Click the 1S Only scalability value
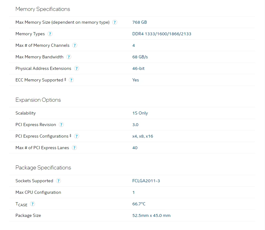 pos(140,113)
